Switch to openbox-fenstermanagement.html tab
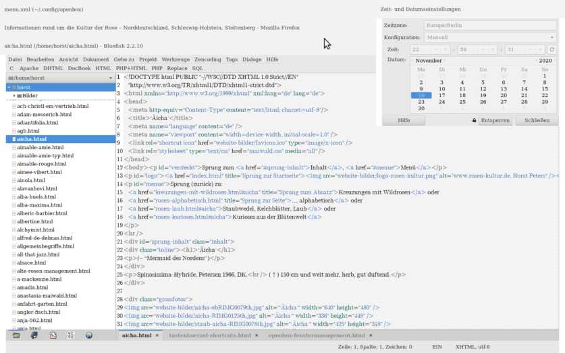The image size is (565, 353). point(317,335)
